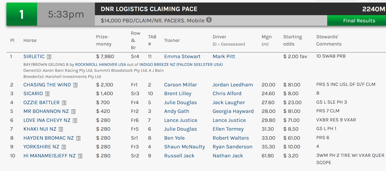This screenshot has height=171, width=386.
Task: Collapse the details icon next to SIRLETIC
Action: (x=49, y=57)
